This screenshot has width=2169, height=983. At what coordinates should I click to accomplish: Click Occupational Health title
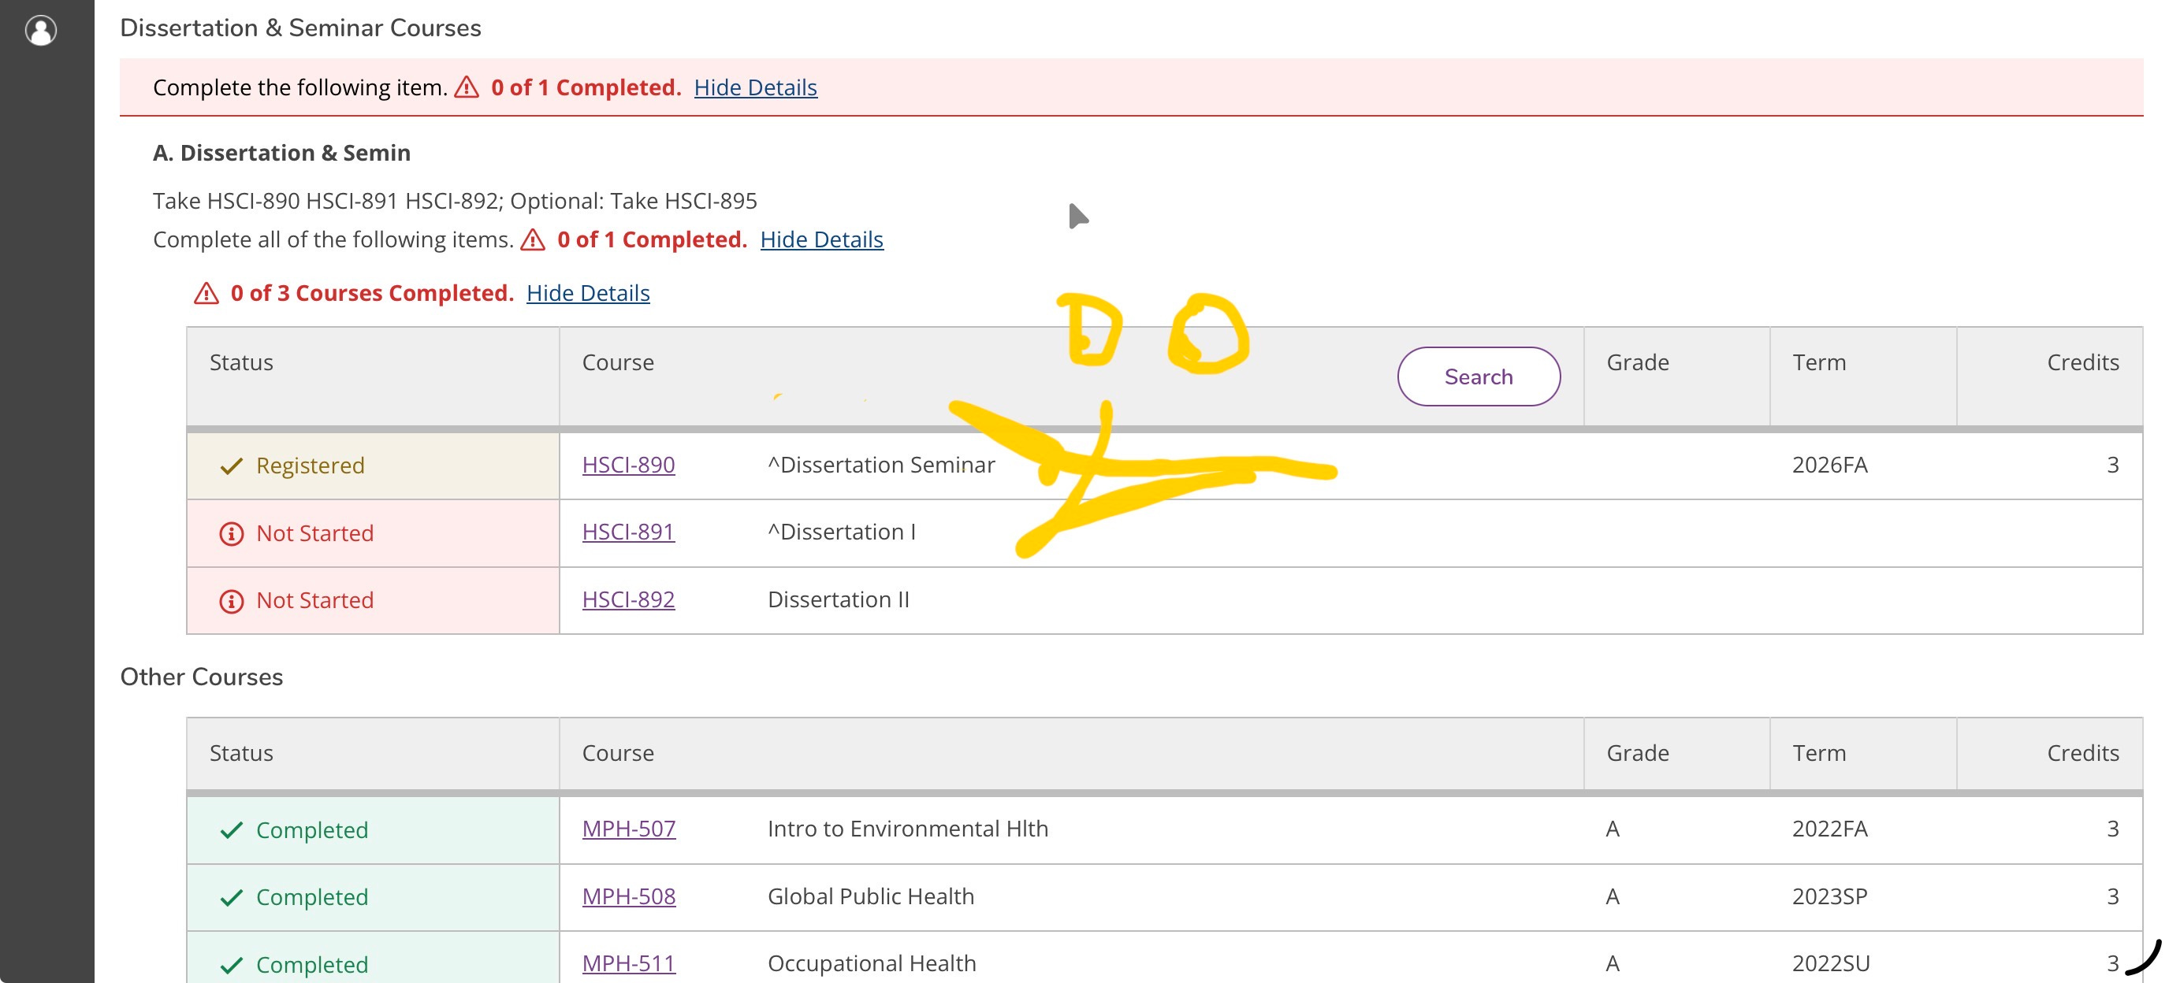[872, 963]
